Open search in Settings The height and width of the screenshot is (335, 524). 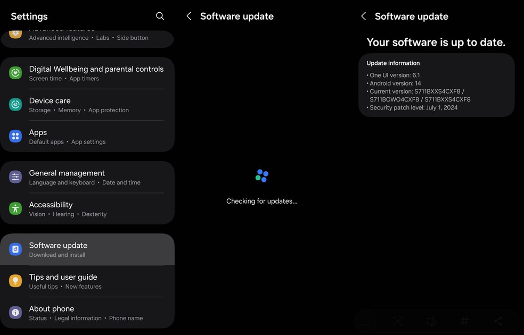tap(160, 16)
